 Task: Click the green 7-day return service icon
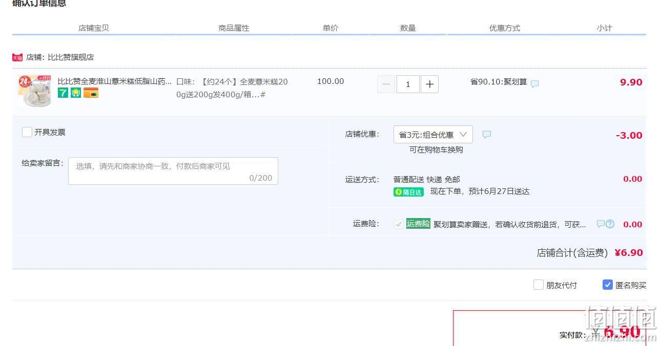click(63, 93)
